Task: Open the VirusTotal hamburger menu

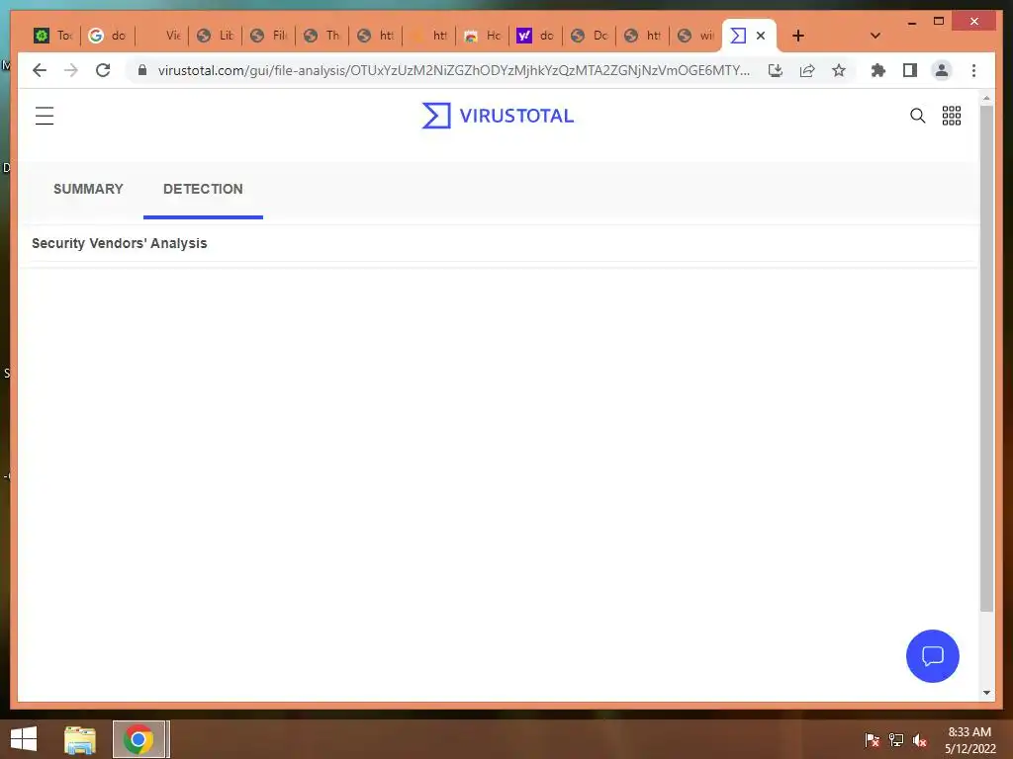Action: (x=45, y=117)
